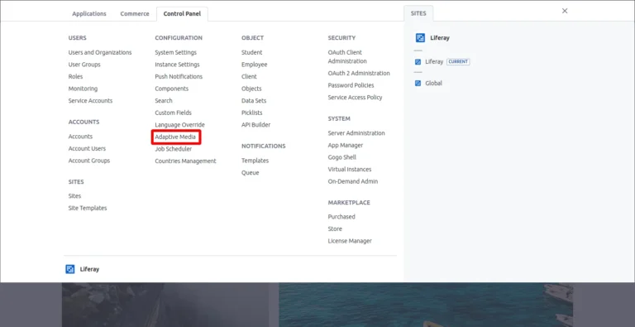Open License Manager
The image size is (635, 327).
pos(350,241)
